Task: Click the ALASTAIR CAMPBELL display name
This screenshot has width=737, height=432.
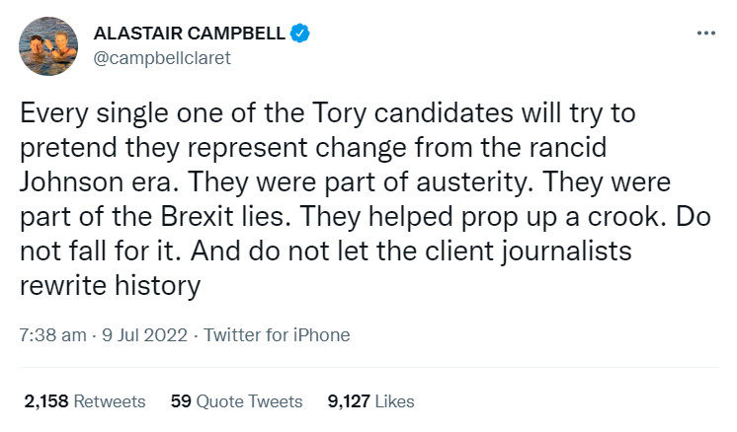Action: point(189,34)
